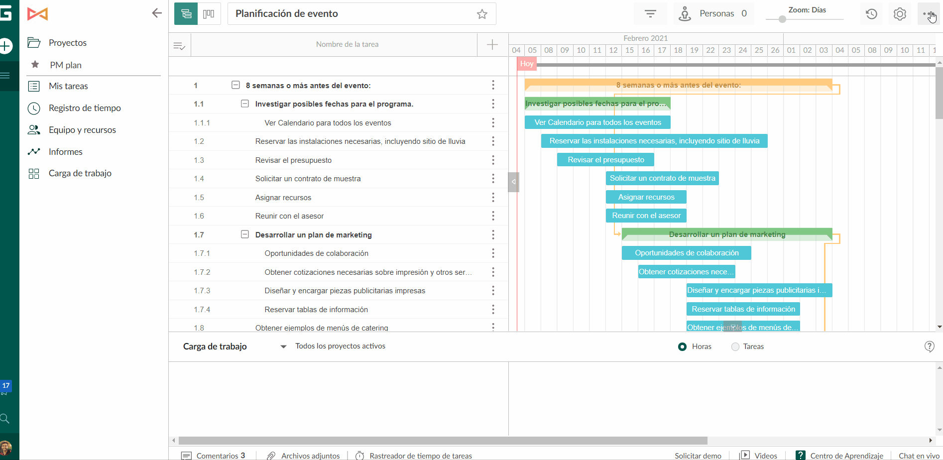Select the Oportunidades de colaboración Gantt bar
The width and height of the screenshot is (943, 460).
687,253
